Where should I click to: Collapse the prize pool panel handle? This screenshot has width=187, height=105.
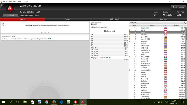click(x=127, y=59)
